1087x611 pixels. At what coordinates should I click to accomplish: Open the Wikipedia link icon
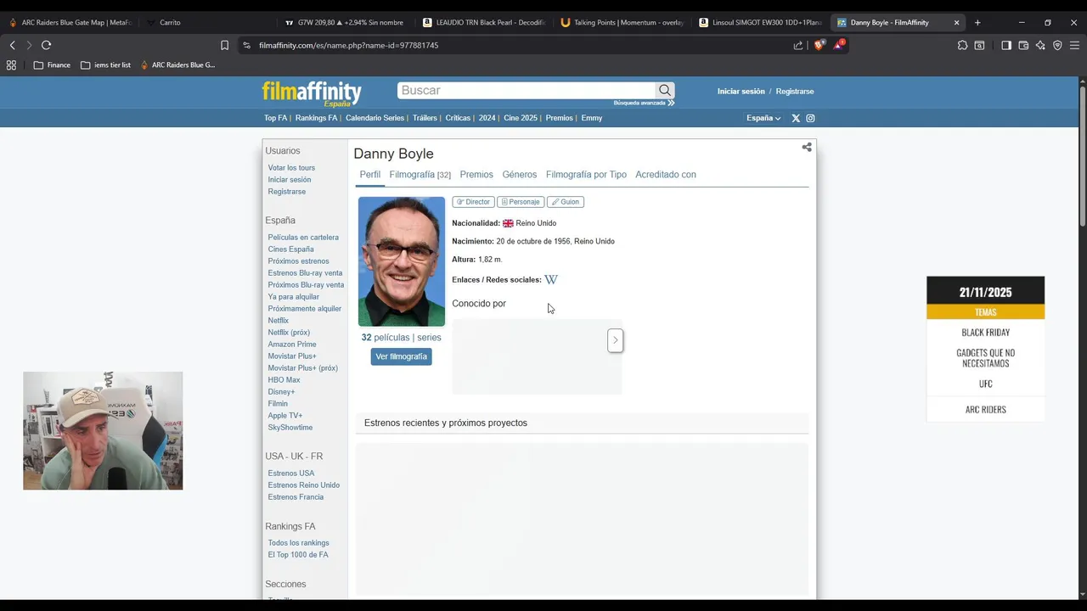coord(551,279)
